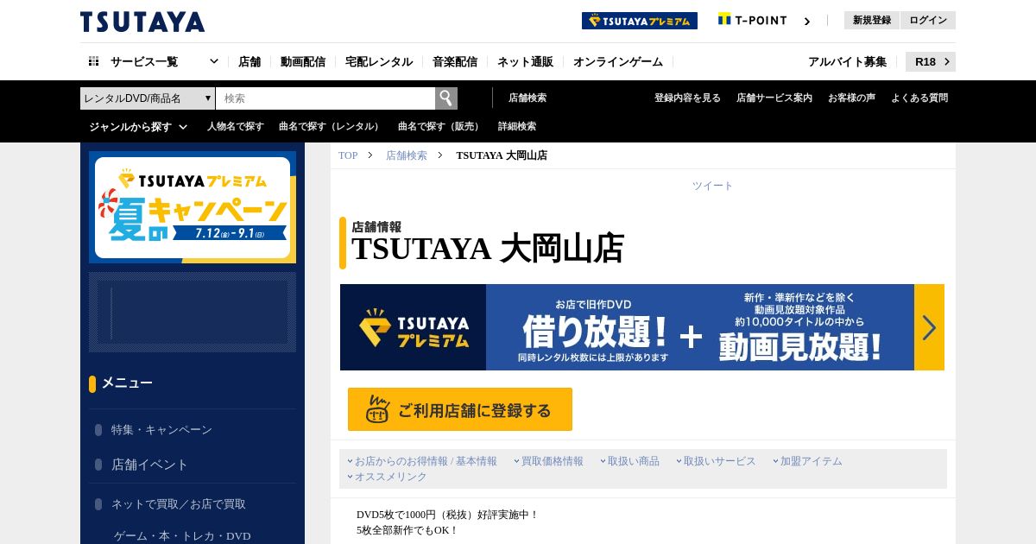The height and width of the screenshot is (544, 1036).
Task: Open the 店舗 menu item
Action: [x=250, y=61]
